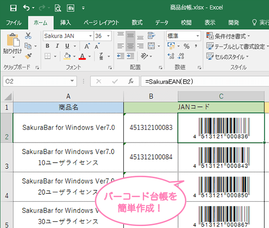Image resolution: width=269 pixels, height=228 pixels.
Task: Open テーブルとして書式設定 menu
Action: [x=237, y=46]
